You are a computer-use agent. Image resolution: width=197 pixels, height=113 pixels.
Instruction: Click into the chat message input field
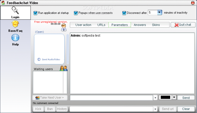111,98
